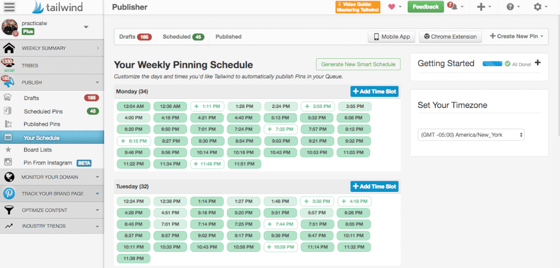Click the hamburger menu icon

pos(10,7)
